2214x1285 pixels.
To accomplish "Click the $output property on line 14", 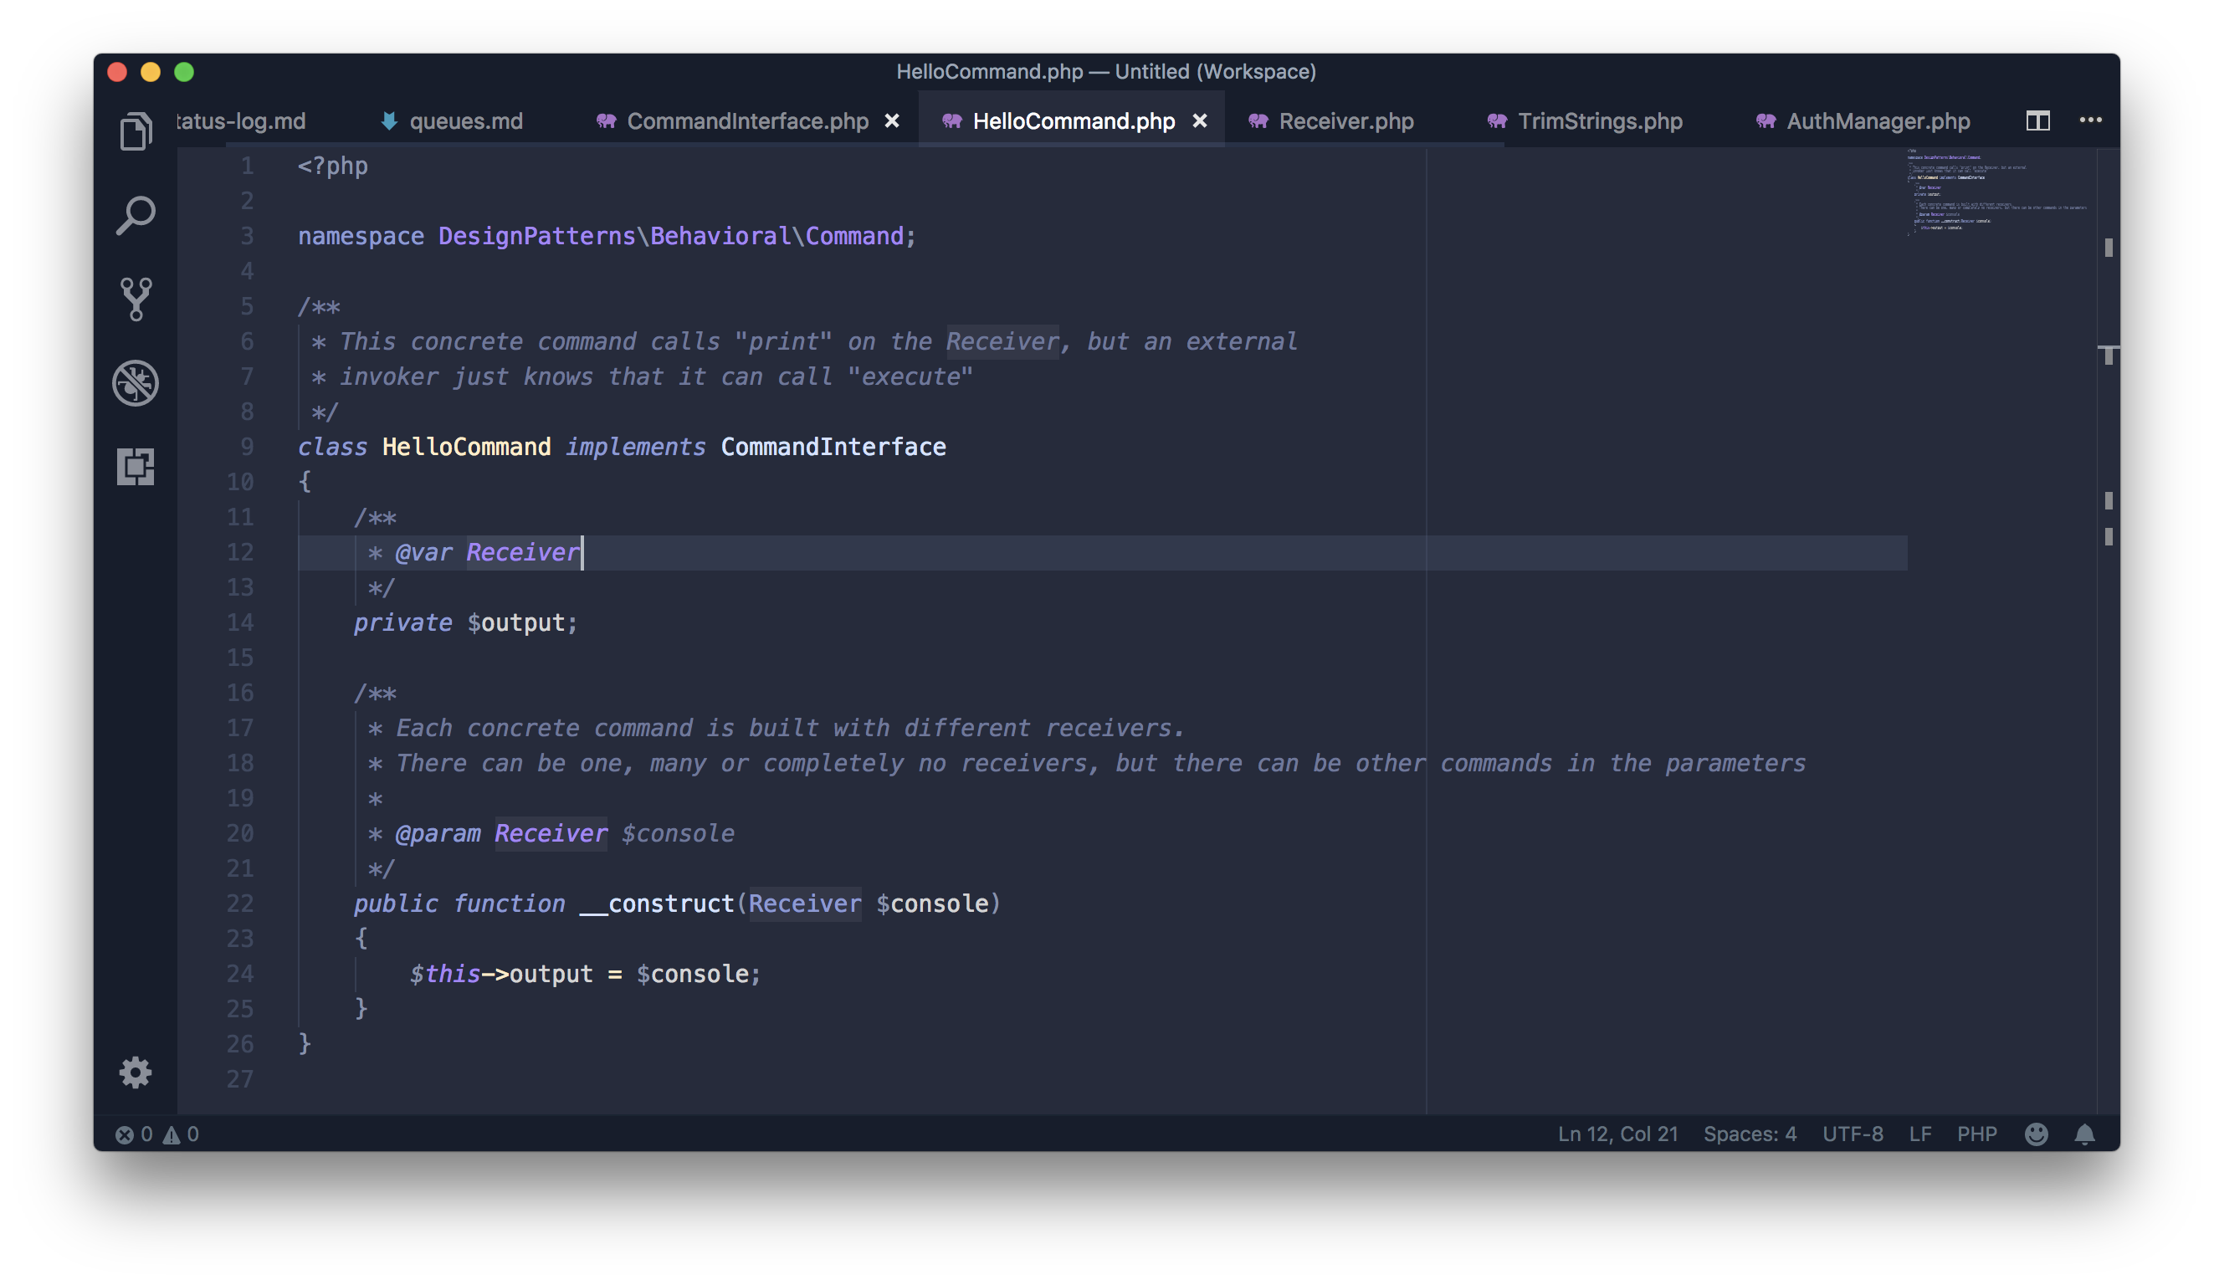I will (x=515, y=622).
